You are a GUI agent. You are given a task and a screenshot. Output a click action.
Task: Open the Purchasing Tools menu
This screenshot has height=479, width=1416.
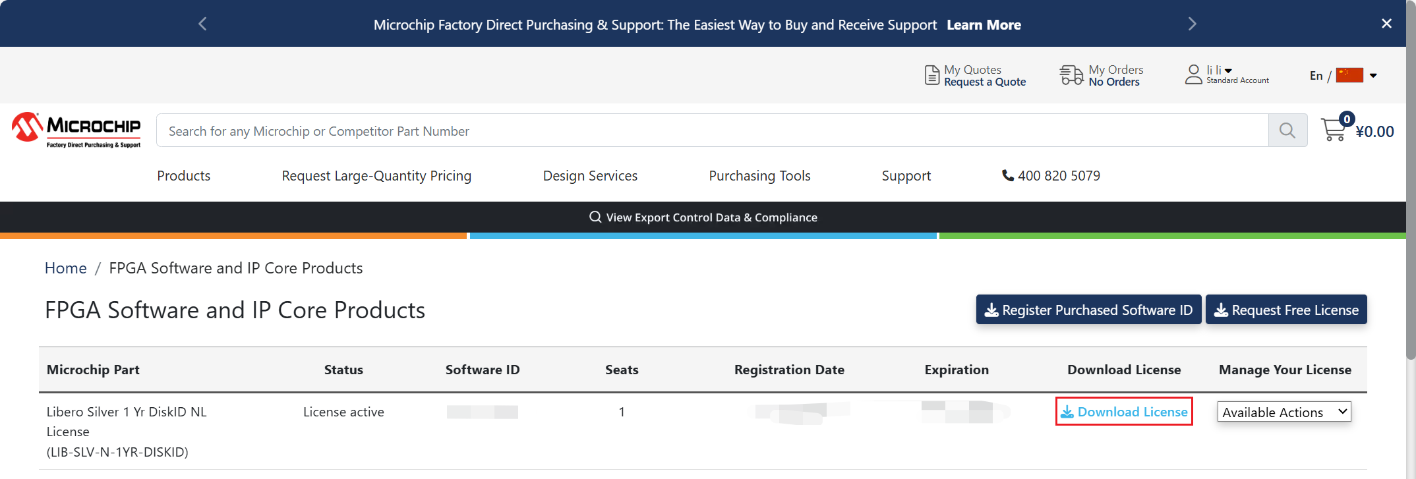[759, 176]
